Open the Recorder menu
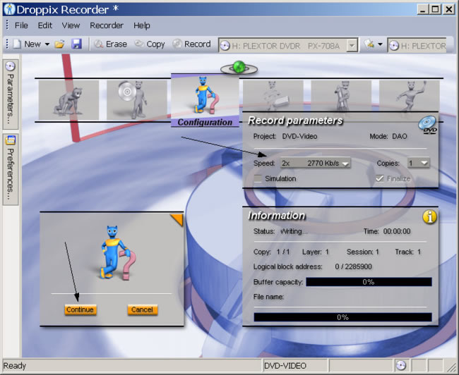459x375 pixels. (106, 25)
